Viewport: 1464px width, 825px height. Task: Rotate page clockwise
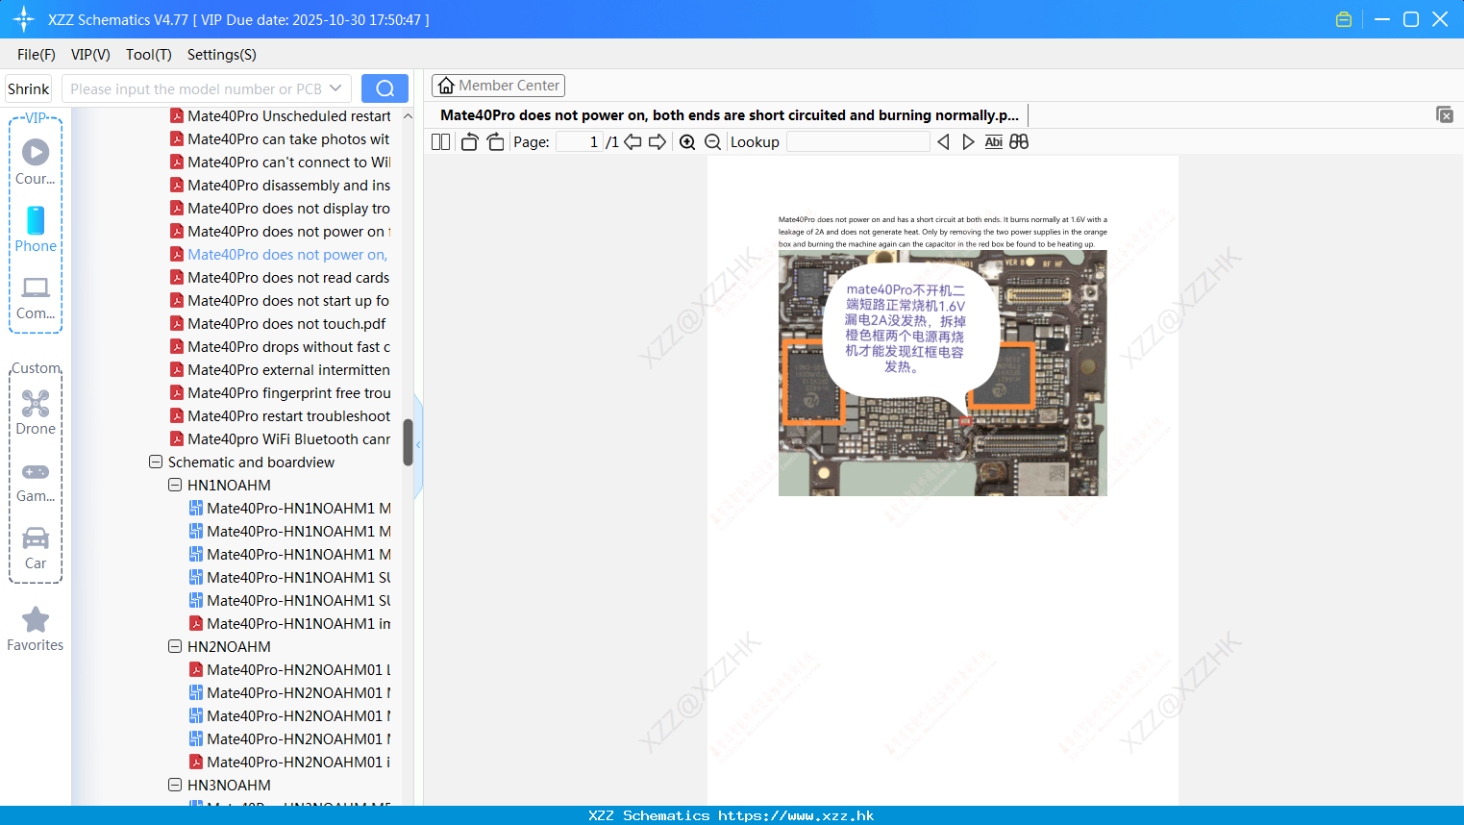pos(495,141)
